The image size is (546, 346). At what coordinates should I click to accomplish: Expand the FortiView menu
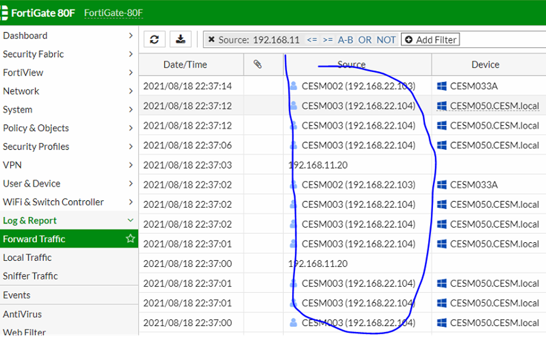tap(69, 72)
